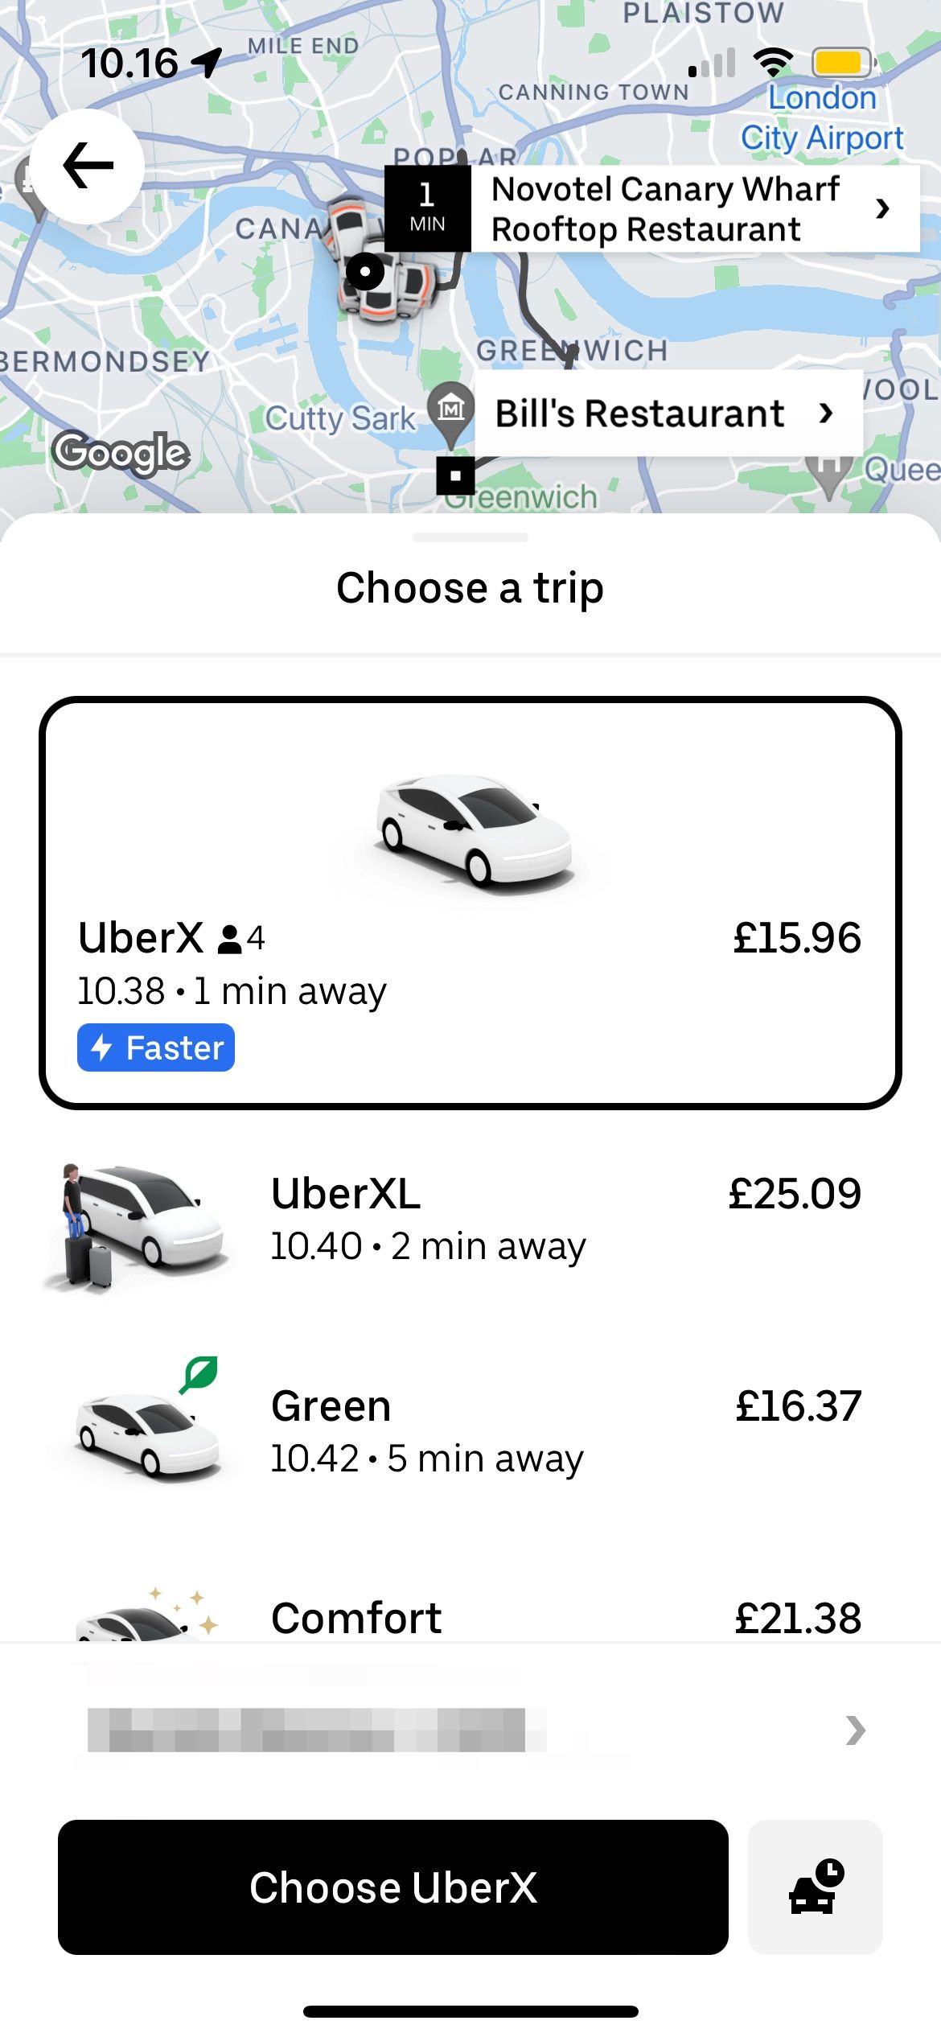Tap the UberX white car image
Image resolution: width=941 pixels, height=2037 pixels.
click(475, 829)
